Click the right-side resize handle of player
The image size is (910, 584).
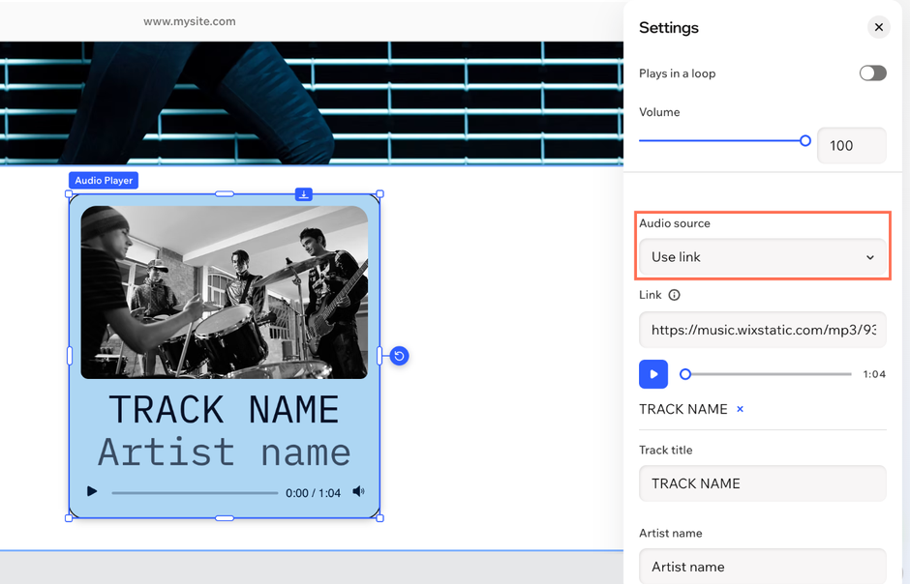pos(380,356)
